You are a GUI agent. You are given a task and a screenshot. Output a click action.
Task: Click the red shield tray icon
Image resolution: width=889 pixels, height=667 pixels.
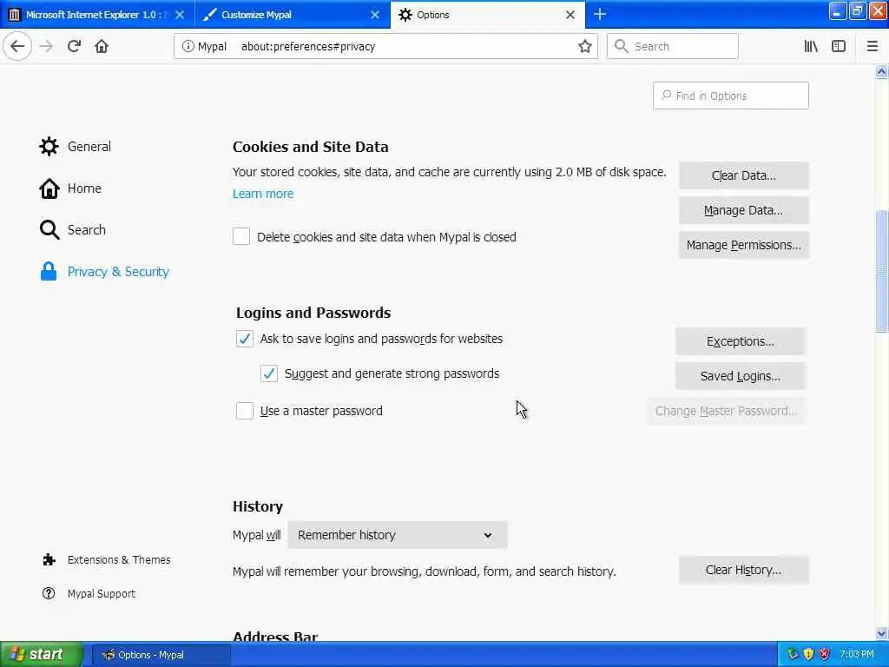(x=825, y=655)
